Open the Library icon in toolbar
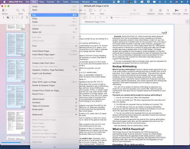The image size is (190, 149). click(x=160, y=10)
